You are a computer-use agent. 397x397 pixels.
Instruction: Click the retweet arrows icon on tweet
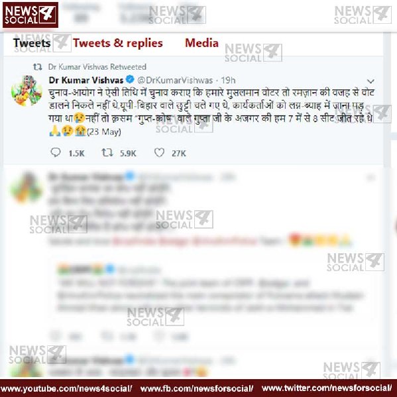pyautogui.click(x=107, y=152)
